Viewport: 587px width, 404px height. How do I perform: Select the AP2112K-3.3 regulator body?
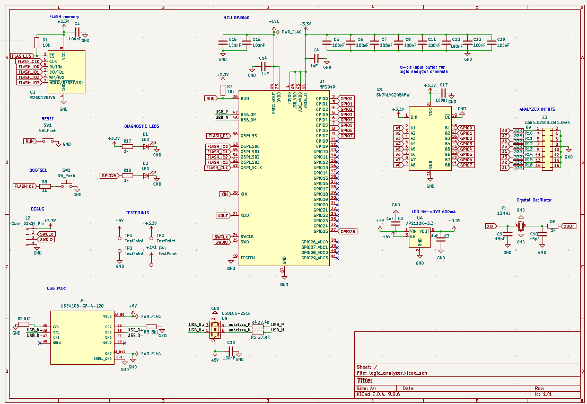pyautogui.click(x=419, y=238)
